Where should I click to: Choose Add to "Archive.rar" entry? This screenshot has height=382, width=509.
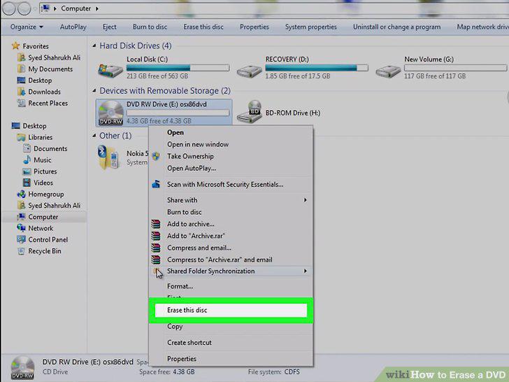[196, 236]
